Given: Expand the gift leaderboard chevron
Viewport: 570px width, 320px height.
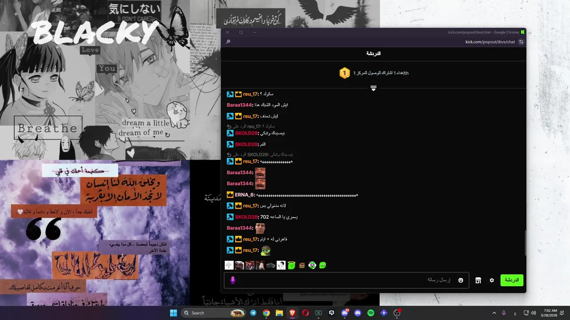Looking at the screenshot, I should point(374,88).
